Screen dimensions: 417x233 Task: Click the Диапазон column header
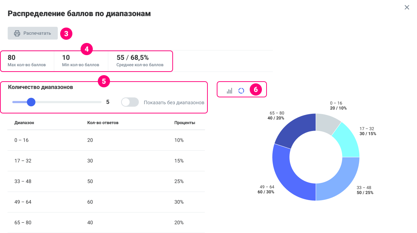pyautogui.click(x=24, y=123)
